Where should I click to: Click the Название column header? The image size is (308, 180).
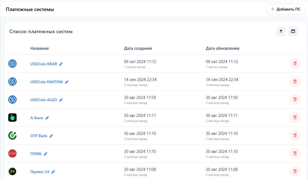click(x=40, y=48)
